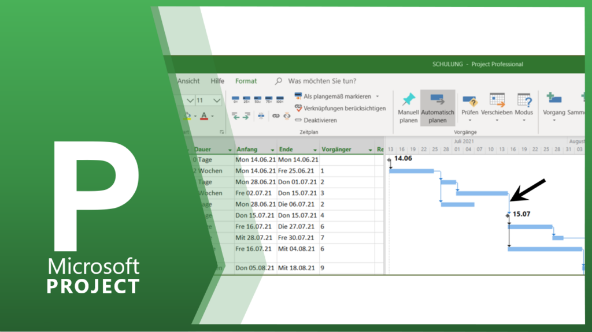Link the selected tasks with chain icon
Image resolution: width=592 pixels, height=332 pixels.
[276, 116]
